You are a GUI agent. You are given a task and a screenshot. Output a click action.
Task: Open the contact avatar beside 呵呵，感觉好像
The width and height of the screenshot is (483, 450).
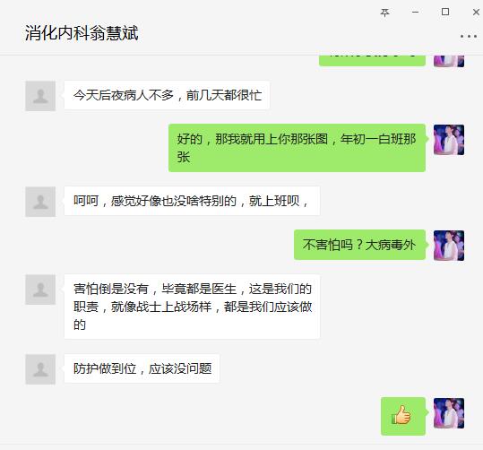pos(40,202)
